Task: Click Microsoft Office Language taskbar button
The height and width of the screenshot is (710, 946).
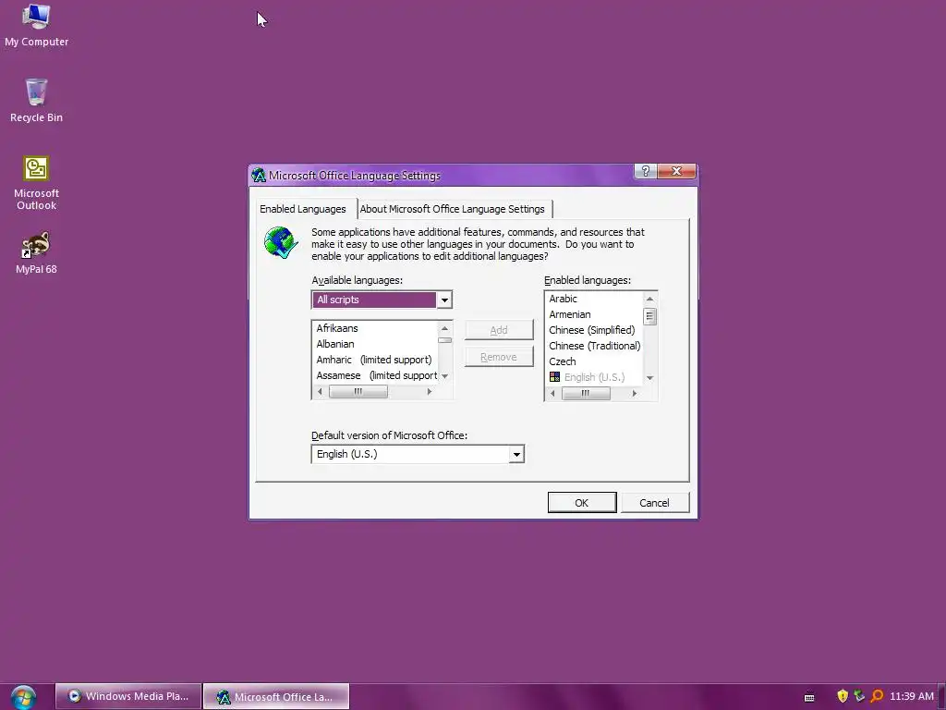Action: [x=276, y=696]
